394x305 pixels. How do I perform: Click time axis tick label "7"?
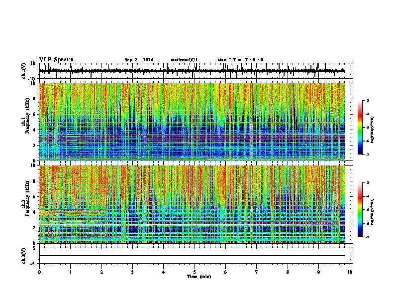coord(257,272)
